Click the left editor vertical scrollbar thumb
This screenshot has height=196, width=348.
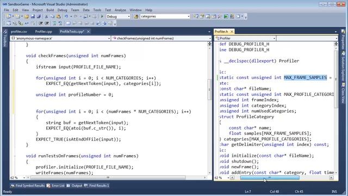click(209, 89)
